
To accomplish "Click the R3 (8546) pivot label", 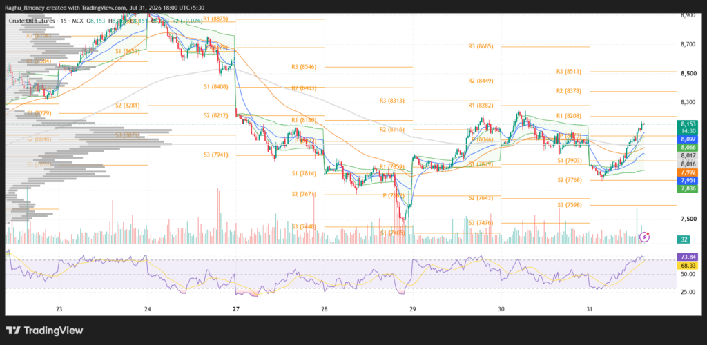I will (x=304, y=67).
